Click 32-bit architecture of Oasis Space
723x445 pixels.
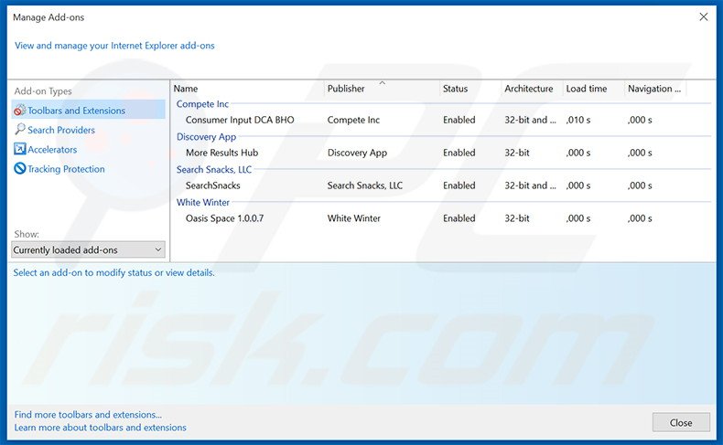517,218
